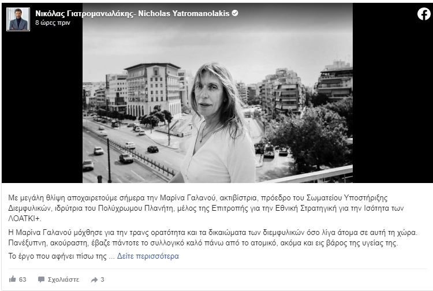Click the line 'Το έργο που αφήνει πίσω της'
Viewport: 433px width, 291px height.
click(x=57, y=256)
